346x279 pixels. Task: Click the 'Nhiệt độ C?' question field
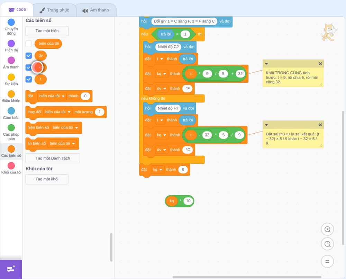click(168, 47)
